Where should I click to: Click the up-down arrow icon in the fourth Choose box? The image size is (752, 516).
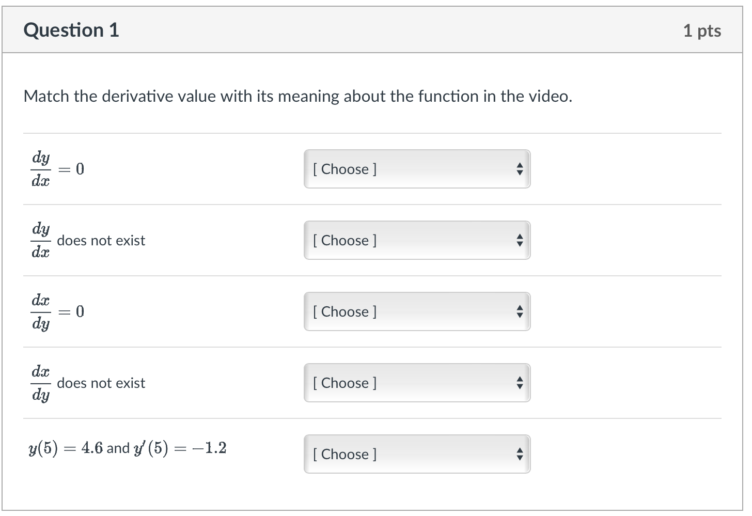(x=520, y=383)
